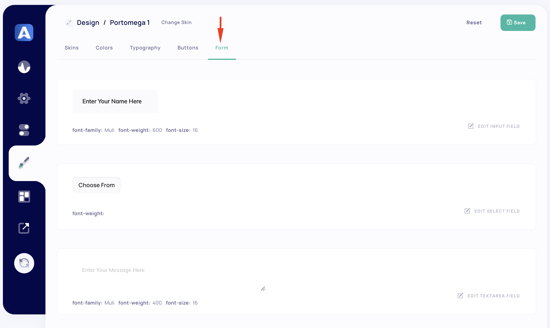
Task: Click the circular refresh sync icon
Action: coord(24,263)
